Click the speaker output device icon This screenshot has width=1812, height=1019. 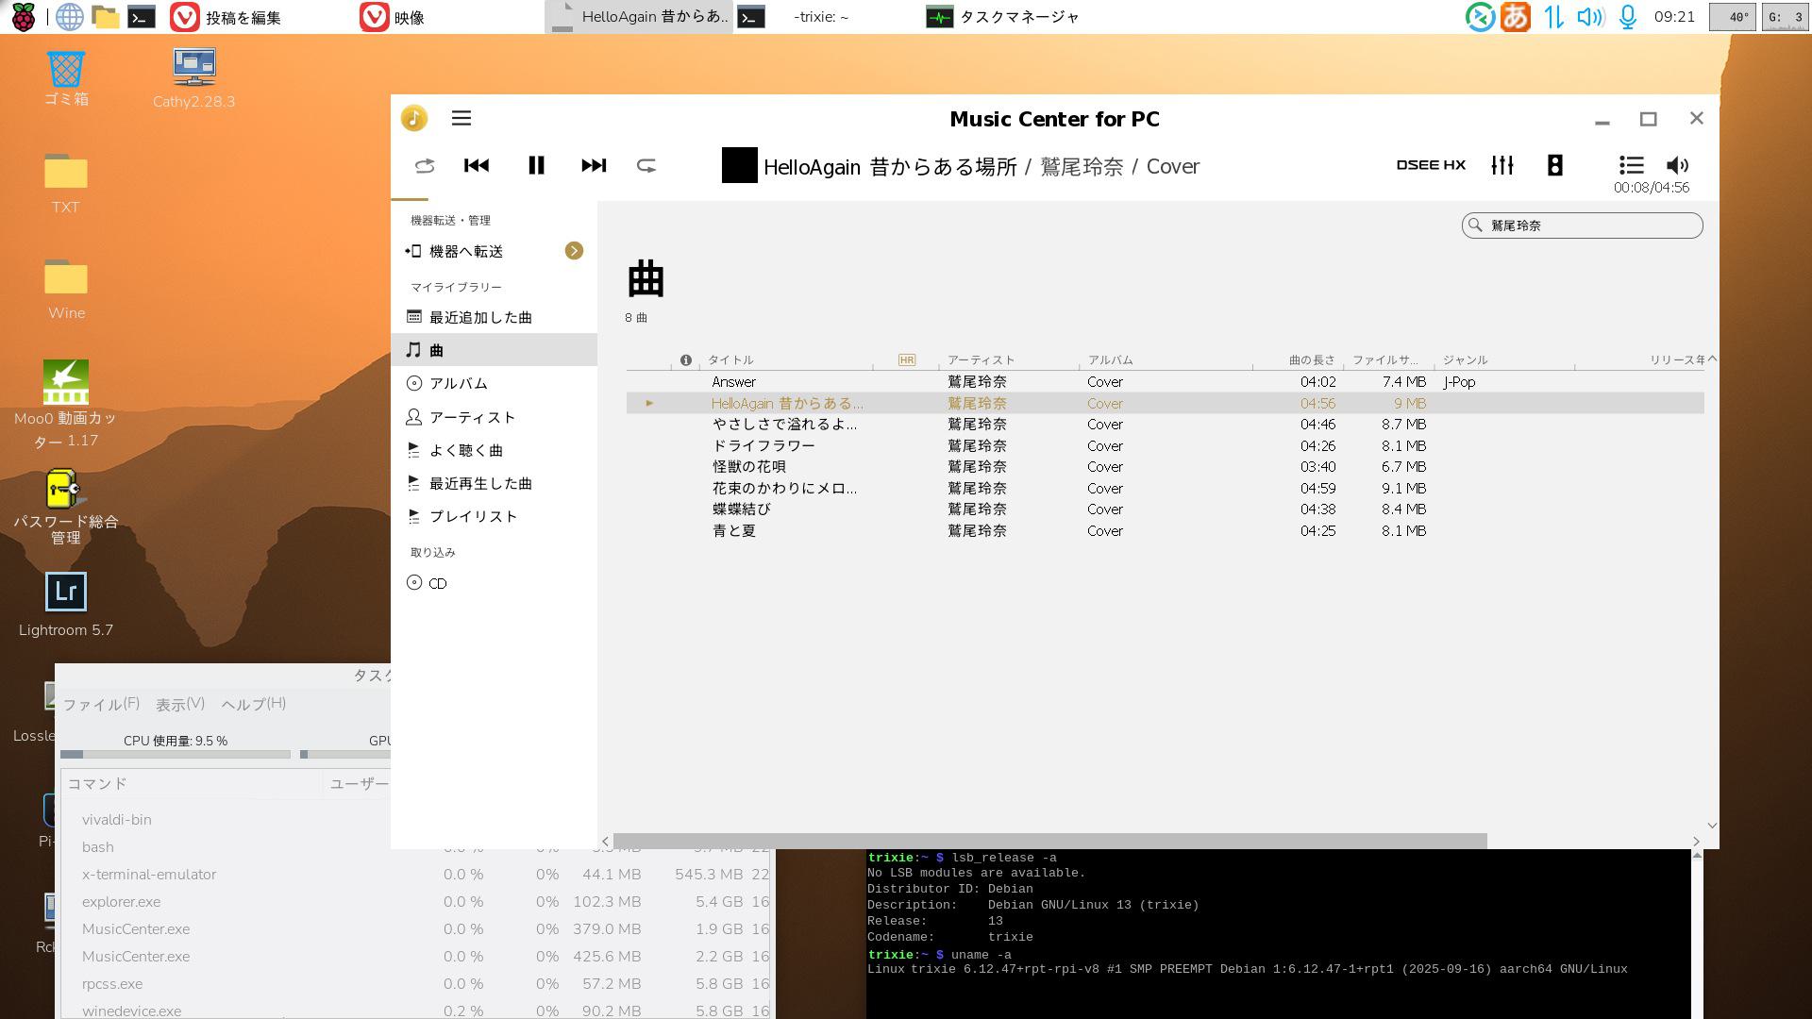[x=1554, y=165]
